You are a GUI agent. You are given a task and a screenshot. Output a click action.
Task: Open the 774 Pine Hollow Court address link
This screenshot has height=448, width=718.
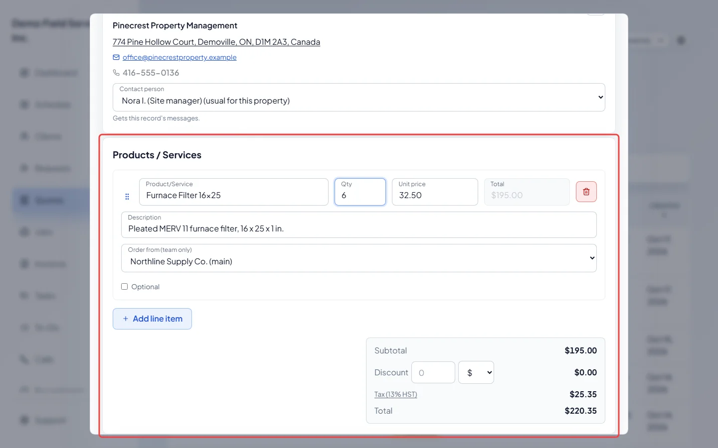tap(216, 42)
